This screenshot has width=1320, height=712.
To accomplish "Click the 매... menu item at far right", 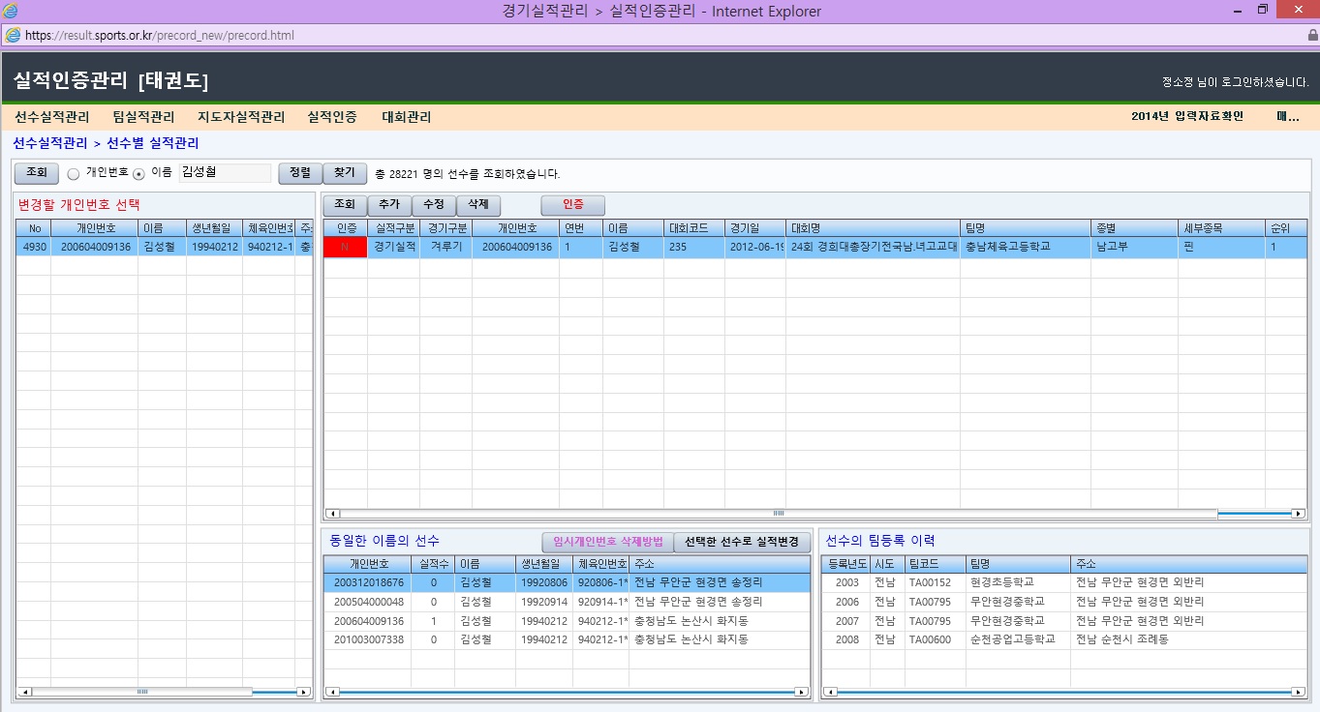I will tap(1288, 116).
